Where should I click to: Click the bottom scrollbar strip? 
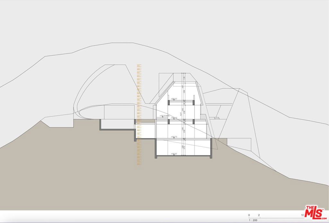point(129,222)
